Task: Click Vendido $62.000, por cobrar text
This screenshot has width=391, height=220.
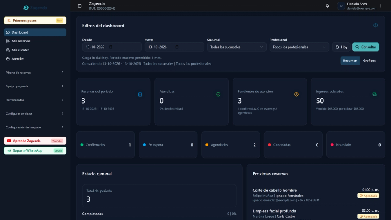Action: point(339,109)
